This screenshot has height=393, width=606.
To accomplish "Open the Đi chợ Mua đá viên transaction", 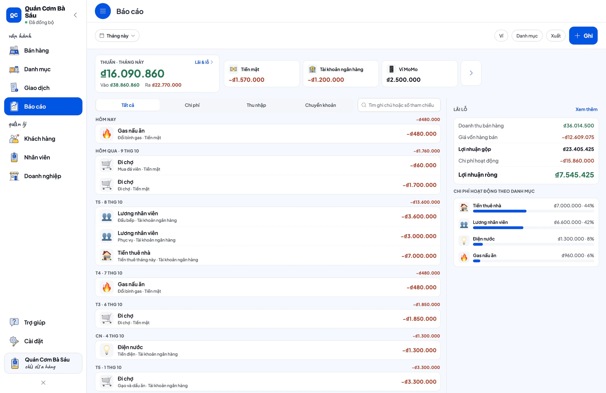I will tap(268, 165).
